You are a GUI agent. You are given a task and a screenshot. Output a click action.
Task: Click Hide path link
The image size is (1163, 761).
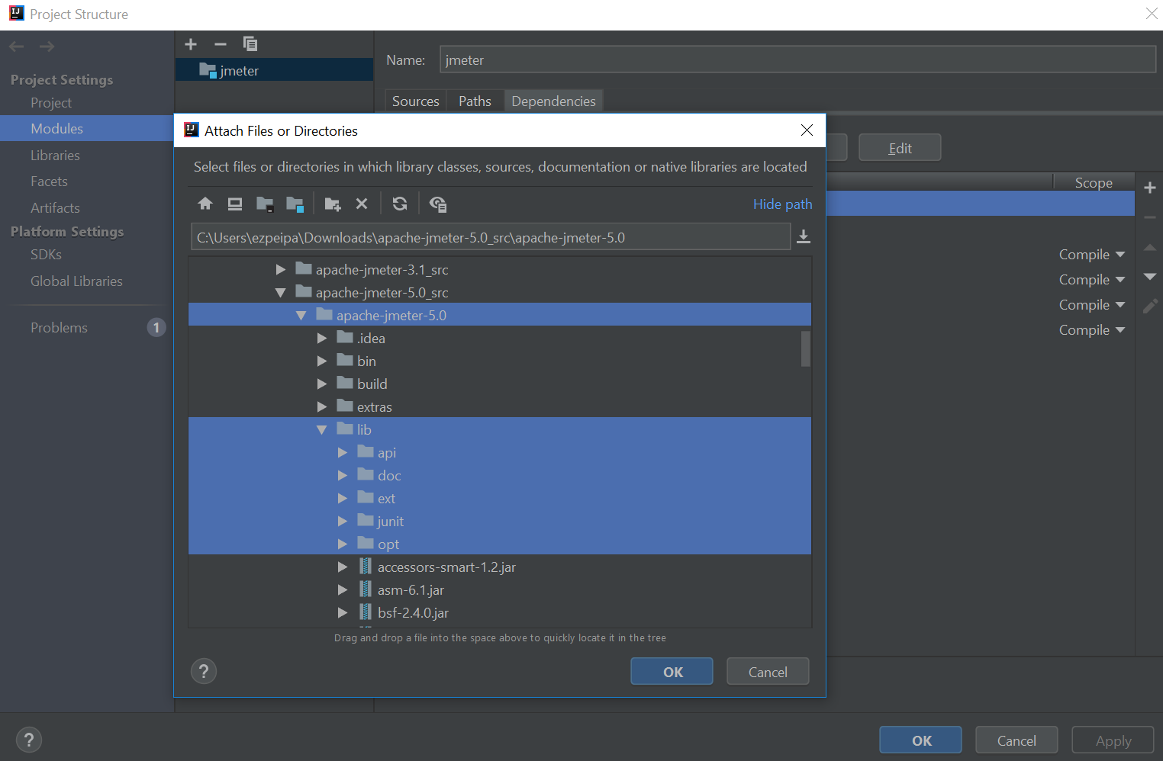782,204
